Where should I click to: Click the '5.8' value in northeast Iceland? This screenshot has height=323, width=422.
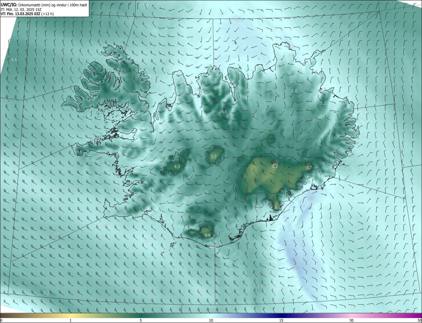tap(294, 91)
